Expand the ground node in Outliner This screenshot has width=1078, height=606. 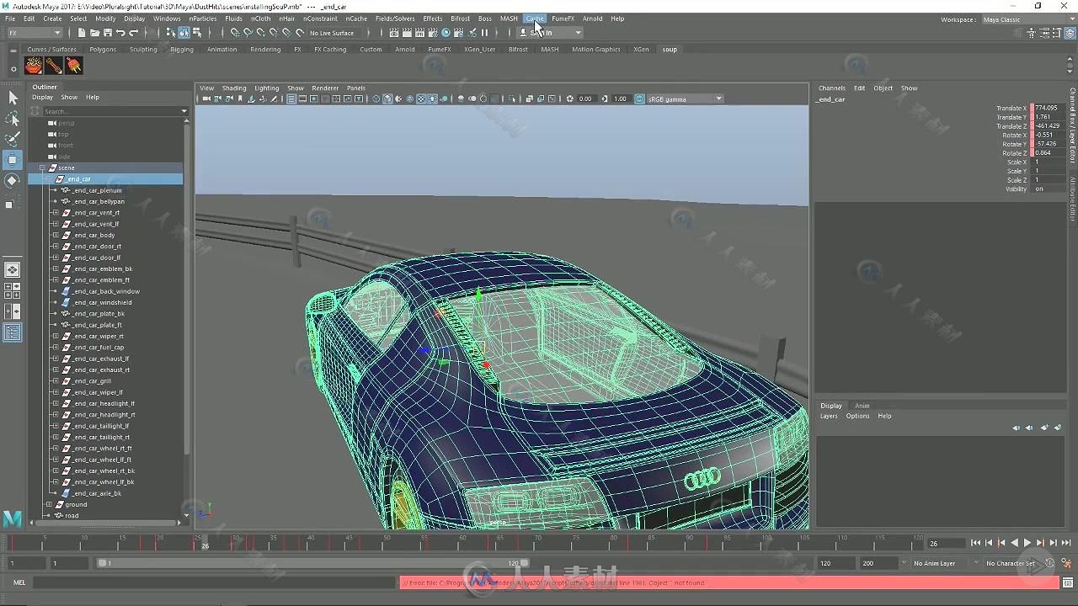[x=49, y=504]
